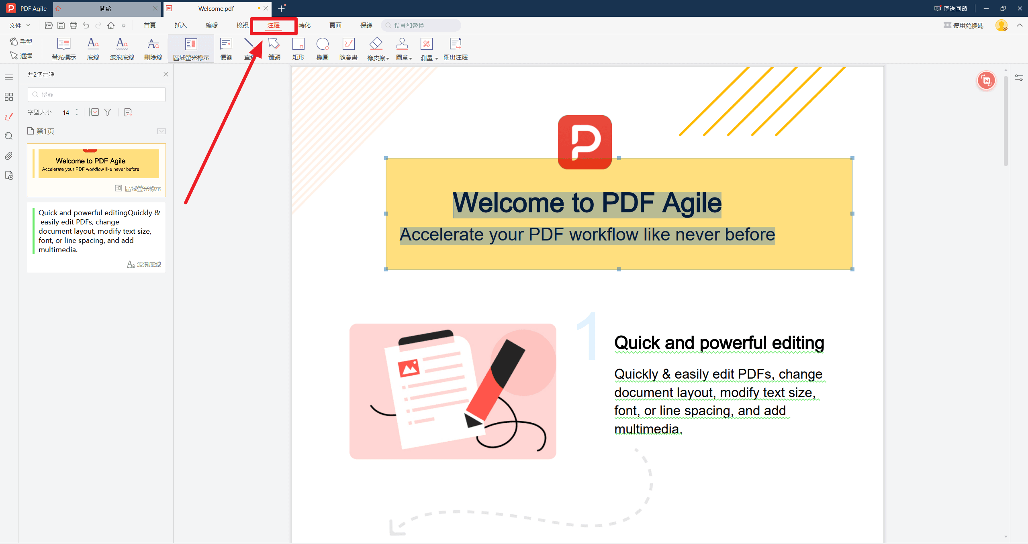This screenshot has height=544, width=1028.
Task: Open the 文件 file menu
Action: coord(20,25)
